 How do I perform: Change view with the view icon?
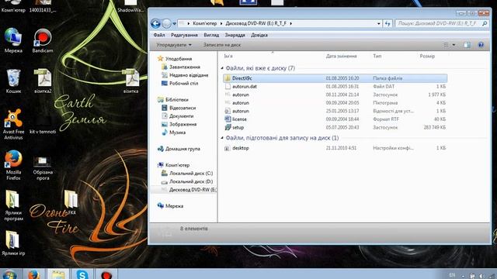446,45
